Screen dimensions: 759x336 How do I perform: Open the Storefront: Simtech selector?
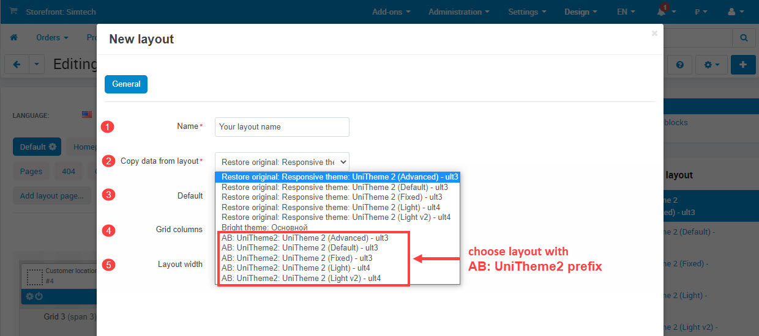pyautogui.click(x=61, y=12)
